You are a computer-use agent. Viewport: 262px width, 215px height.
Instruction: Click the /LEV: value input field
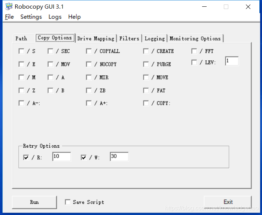[232, 61]
